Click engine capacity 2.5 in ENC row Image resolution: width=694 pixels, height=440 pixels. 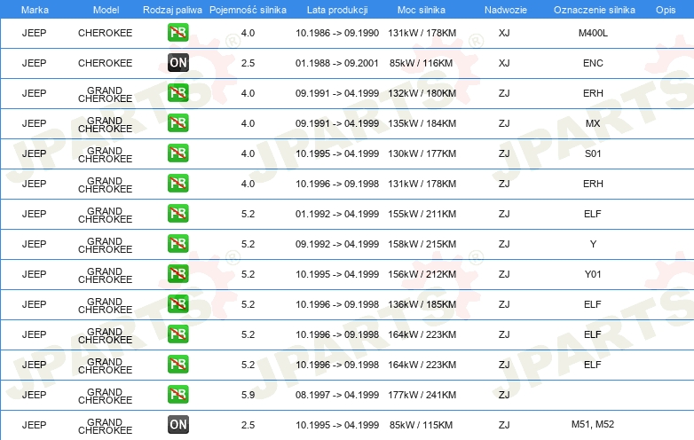pyautogui.click(x=248, y=63)
